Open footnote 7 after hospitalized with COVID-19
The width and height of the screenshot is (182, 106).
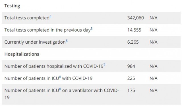[x=104, y=65]
